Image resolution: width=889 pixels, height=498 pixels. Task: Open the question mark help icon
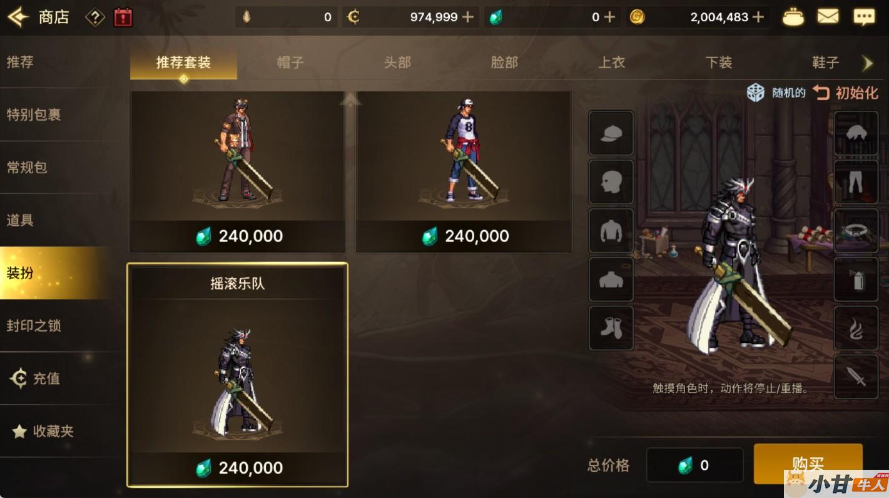[x=94, y=18]
